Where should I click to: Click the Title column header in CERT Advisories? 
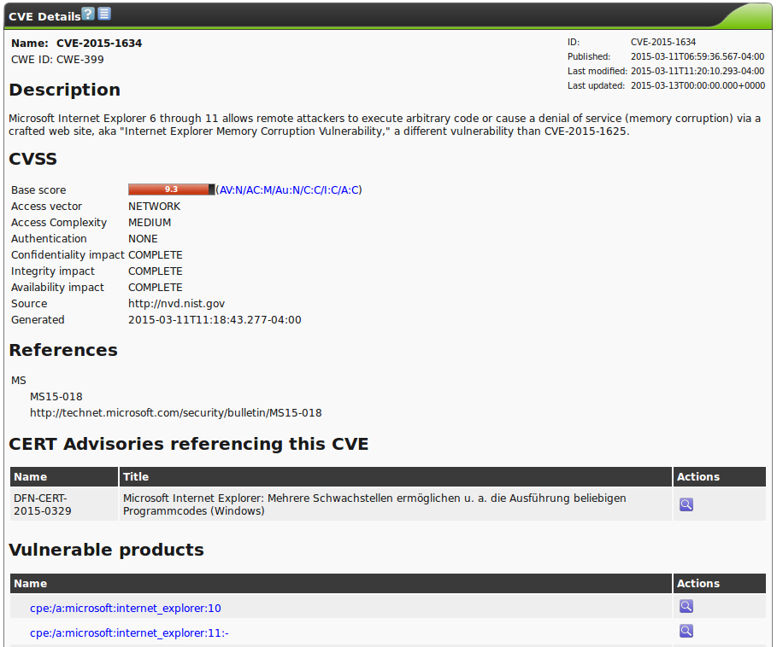396,477
